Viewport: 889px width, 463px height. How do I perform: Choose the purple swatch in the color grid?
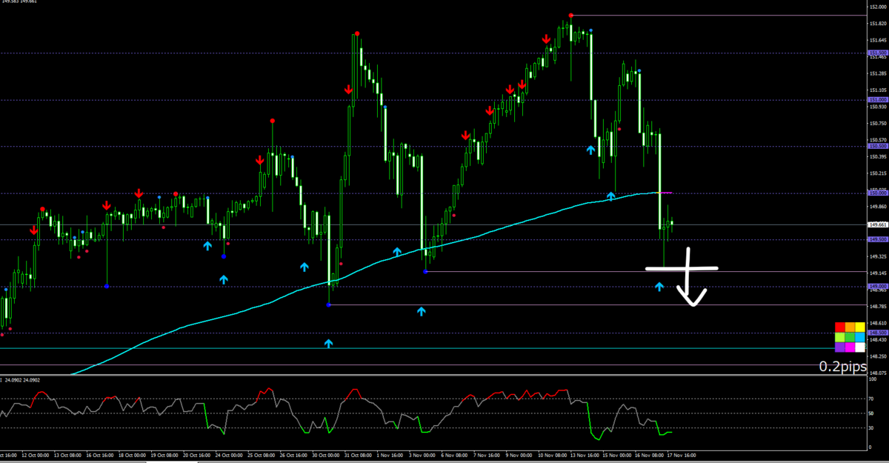tap(840, 347)
